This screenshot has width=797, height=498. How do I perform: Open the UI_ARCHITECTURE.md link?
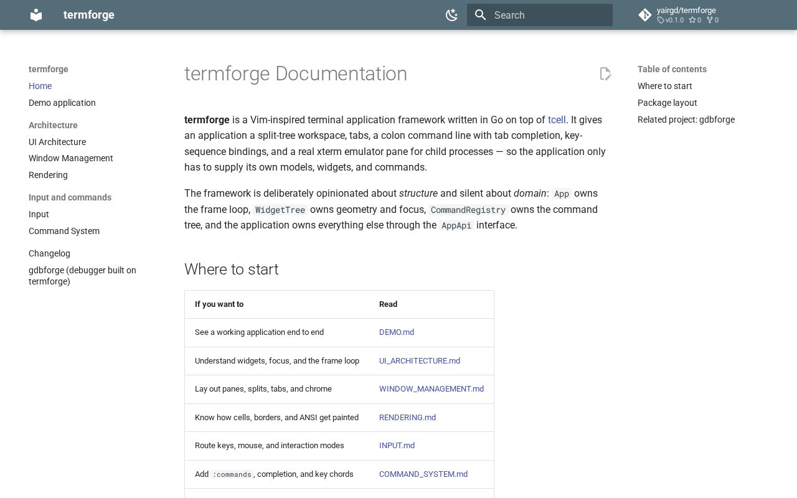[420, 361]
